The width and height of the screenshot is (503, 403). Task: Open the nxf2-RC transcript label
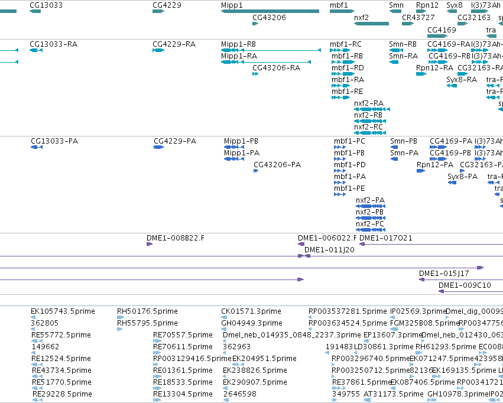(x=369, y=127)
